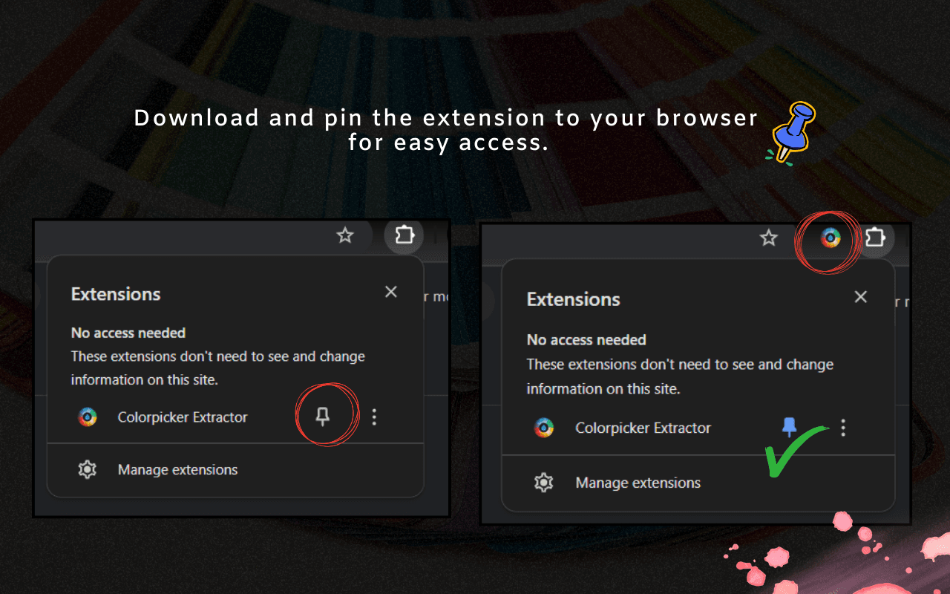Click the gear icon in left Extensions popup
This screenshot has height=594, width=950.
pyautogui.click(x=88, y=470)
